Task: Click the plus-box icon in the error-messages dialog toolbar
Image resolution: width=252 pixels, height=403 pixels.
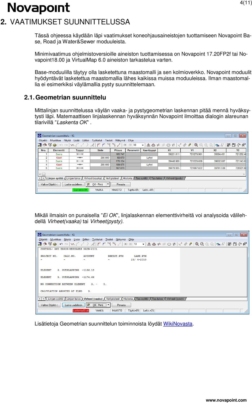Action: click(126, 244)
